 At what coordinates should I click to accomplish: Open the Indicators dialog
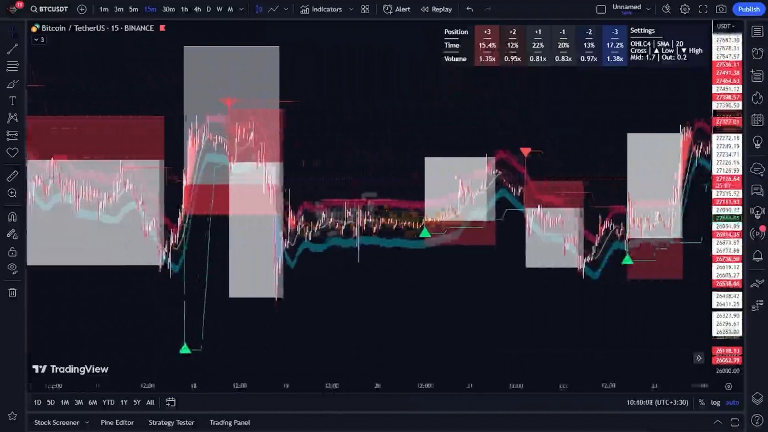tap(321, 9)
